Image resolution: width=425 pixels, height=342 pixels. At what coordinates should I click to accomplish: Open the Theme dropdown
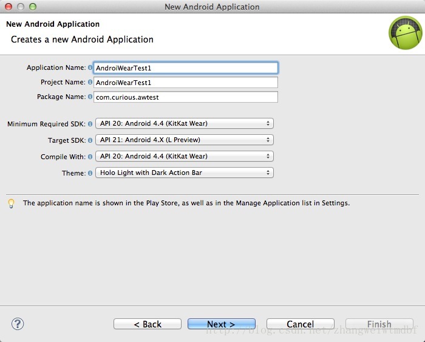185,173
